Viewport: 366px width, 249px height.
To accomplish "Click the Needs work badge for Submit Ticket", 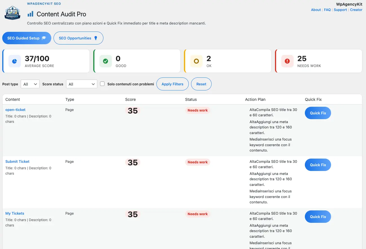I will [198, 162].
